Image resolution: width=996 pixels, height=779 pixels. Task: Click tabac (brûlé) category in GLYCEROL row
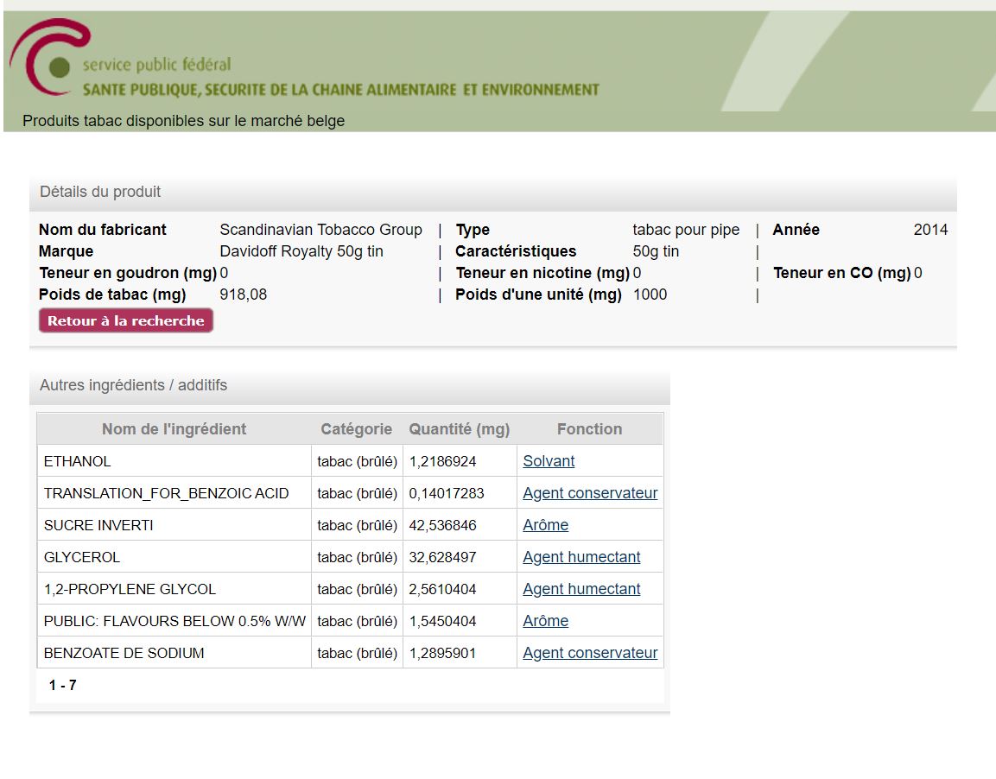click(357, 557)
